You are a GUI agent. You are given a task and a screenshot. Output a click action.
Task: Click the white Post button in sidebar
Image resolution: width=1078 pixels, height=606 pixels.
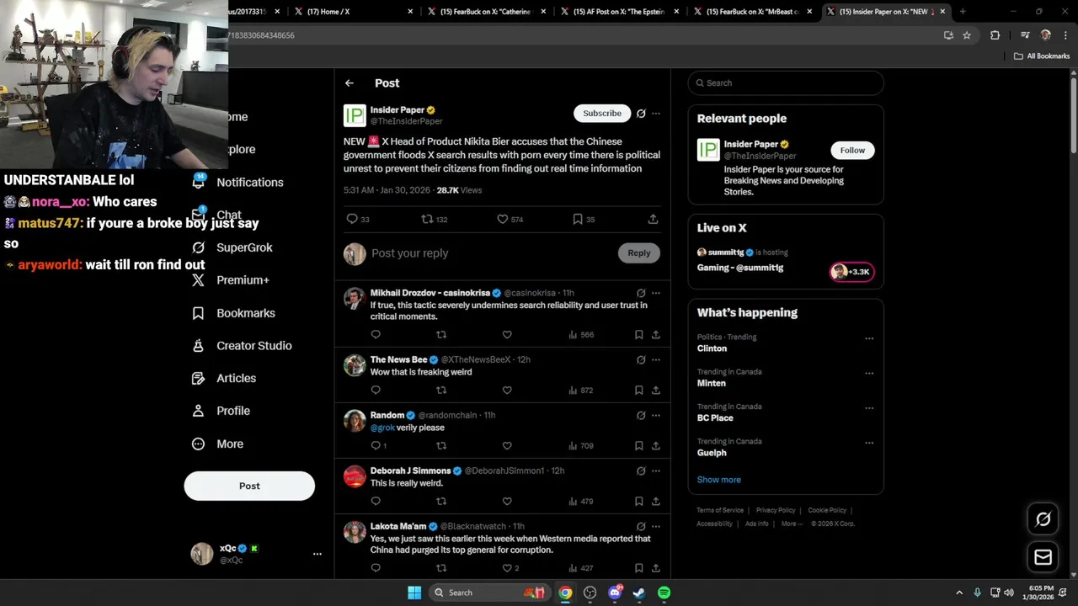pos(249,486)
